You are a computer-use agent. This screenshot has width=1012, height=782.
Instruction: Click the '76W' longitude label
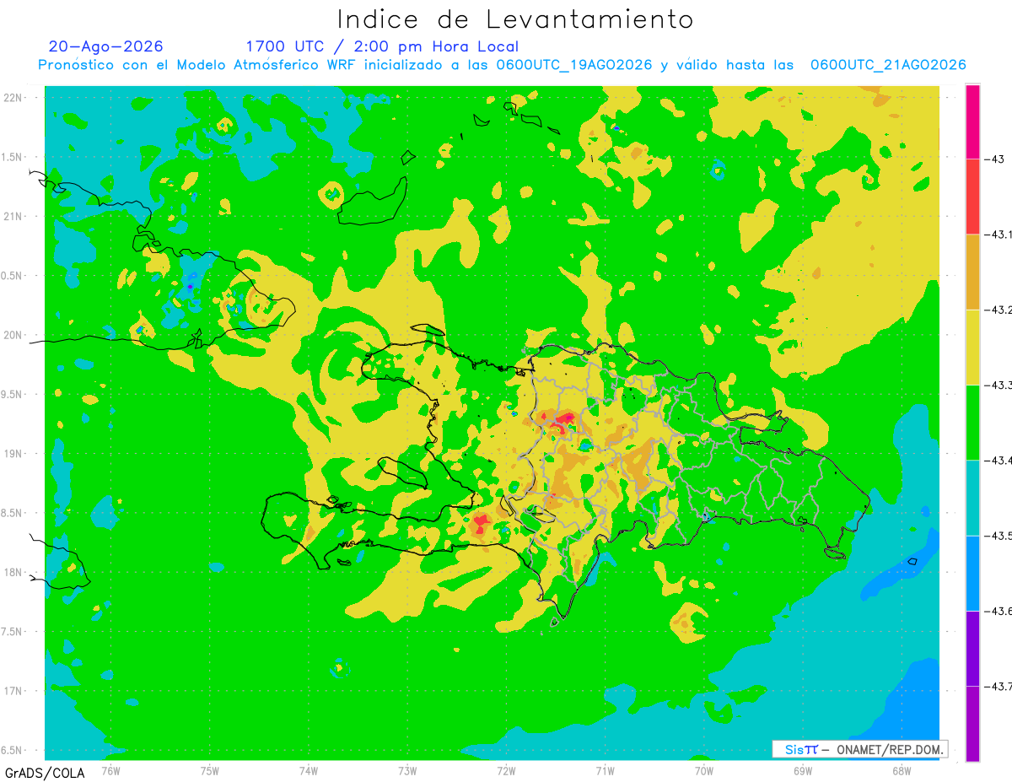coord(110,770)
